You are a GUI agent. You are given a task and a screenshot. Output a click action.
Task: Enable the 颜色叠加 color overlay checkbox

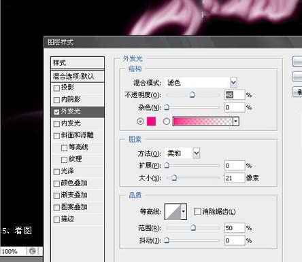coord(56,183)
